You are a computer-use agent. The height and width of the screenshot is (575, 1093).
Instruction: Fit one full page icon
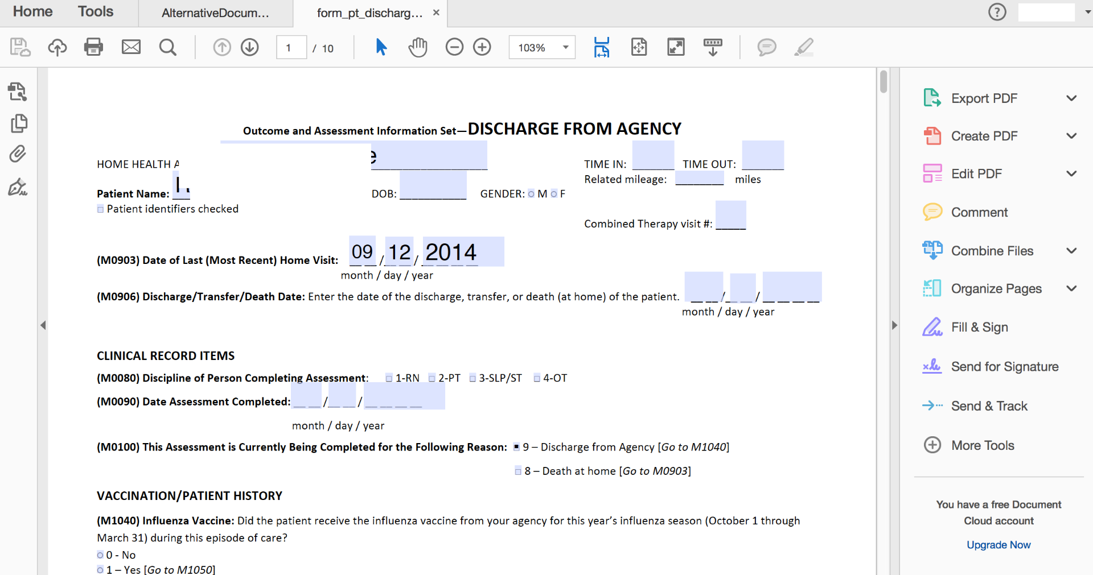click(x=639, y=47)
